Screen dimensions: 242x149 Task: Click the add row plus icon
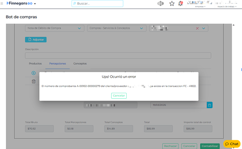pyautogui.click(x=34, y=73)
